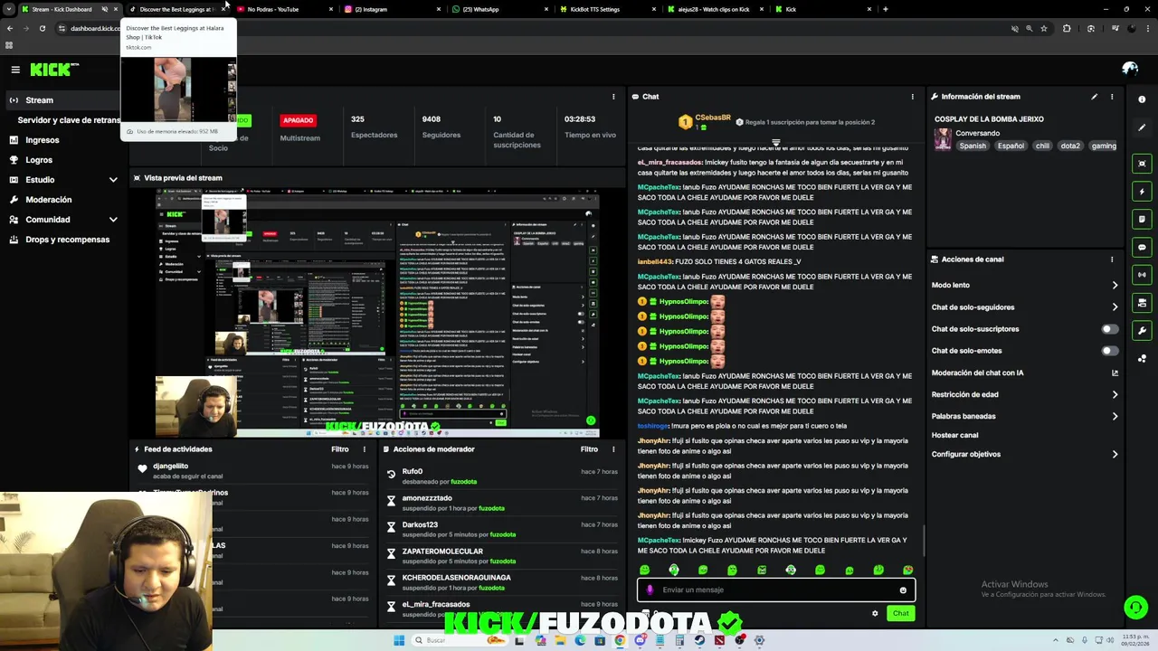
Task: Click the chat vertical scrollbar
Action: click(x=923, y=540)
